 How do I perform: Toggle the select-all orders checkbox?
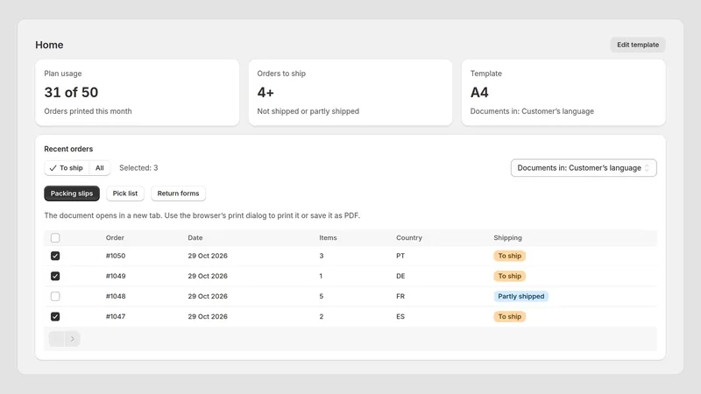click(55, 237)
